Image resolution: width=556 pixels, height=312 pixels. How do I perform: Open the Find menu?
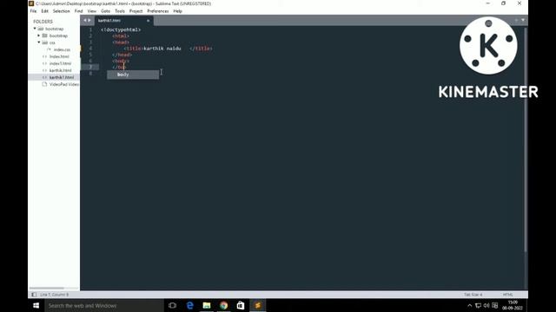click(78, 11)
